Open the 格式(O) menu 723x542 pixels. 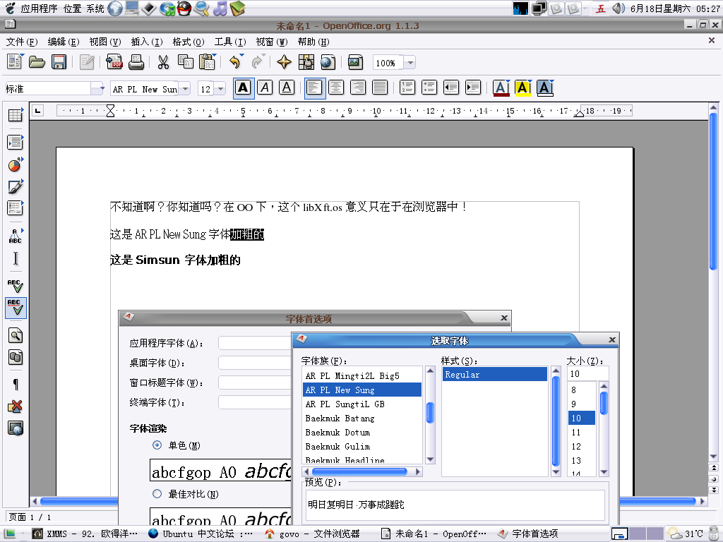tap(188, 42)
